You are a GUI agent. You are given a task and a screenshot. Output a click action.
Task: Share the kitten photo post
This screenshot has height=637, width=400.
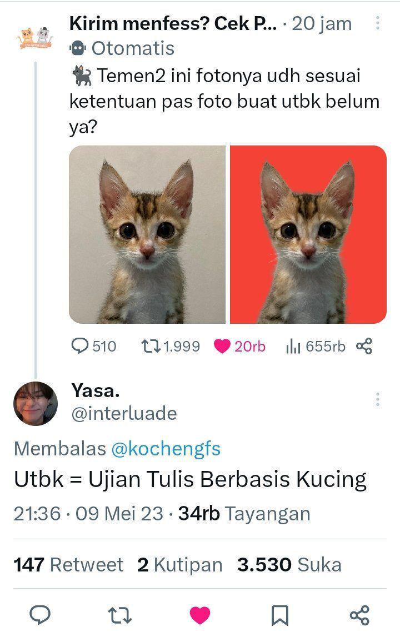[x=364, y=346]
